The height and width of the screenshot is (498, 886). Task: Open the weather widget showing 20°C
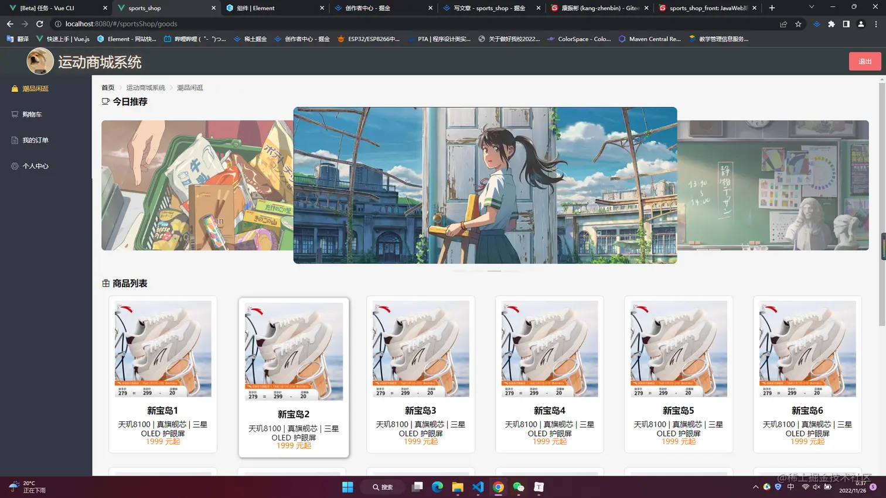click(x=27, y=487)
